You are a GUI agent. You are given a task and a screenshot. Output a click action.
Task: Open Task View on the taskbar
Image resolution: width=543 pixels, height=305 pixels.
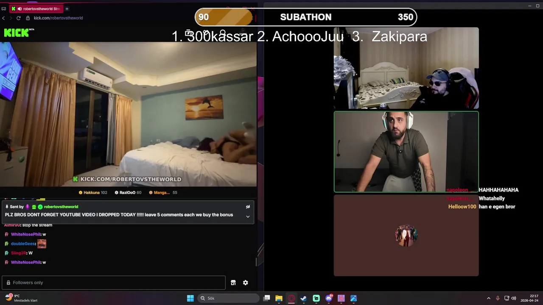pos(266,298)
